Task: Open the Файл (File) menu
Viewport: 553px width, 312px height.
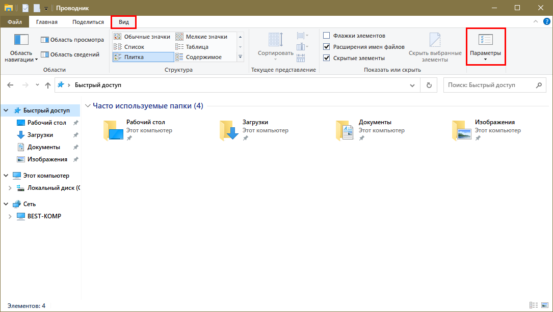Action: click(x=14, y=22)
